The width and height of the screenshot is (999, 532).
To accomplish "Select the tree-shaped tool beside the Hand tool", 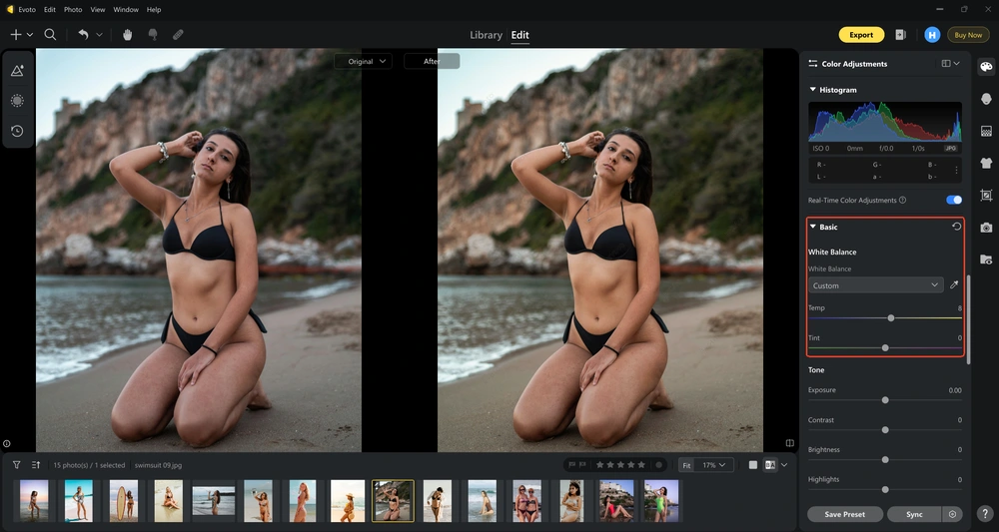I will point(153,35).
